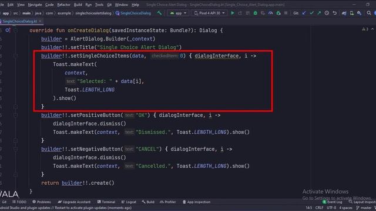Viewport: 376px width, 211px height.
Task: Open the Window menu
Action: coord(122,5)
